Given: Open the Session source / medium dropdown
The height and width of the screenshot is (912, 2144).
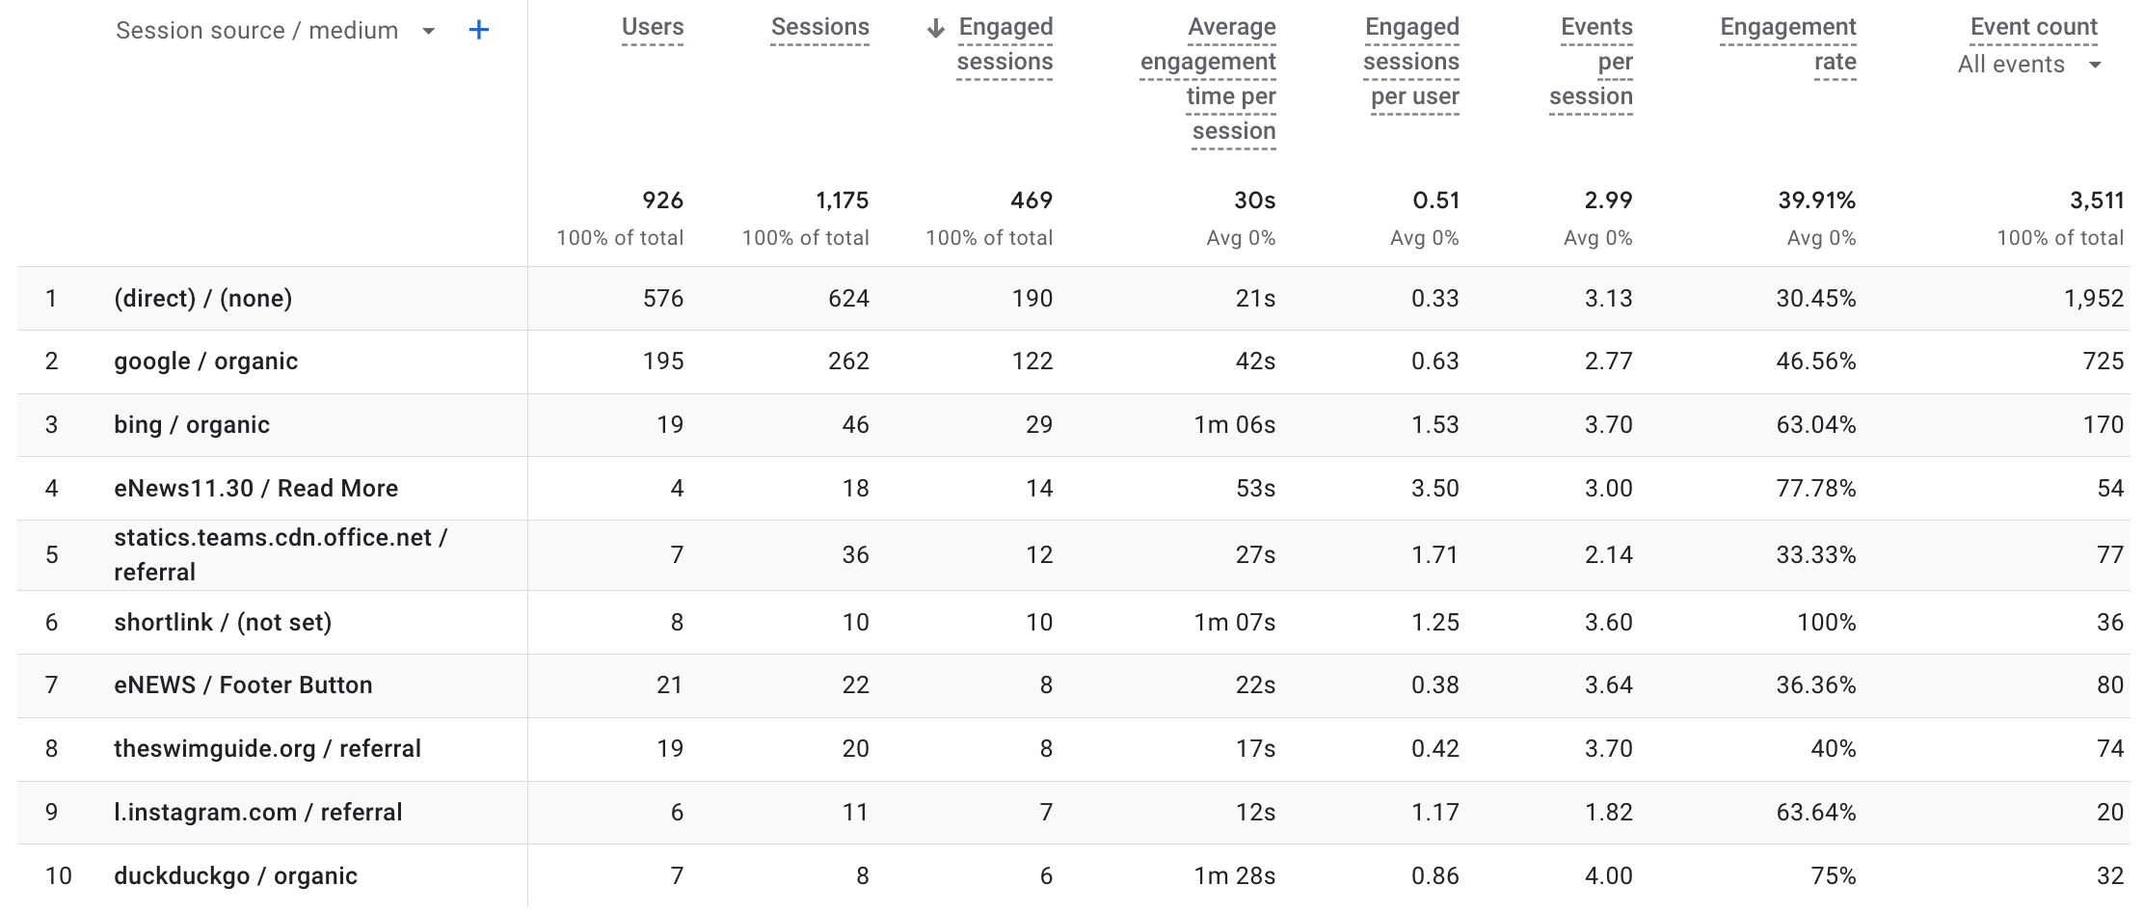Looking at the screenshot, I should (427, 32).
